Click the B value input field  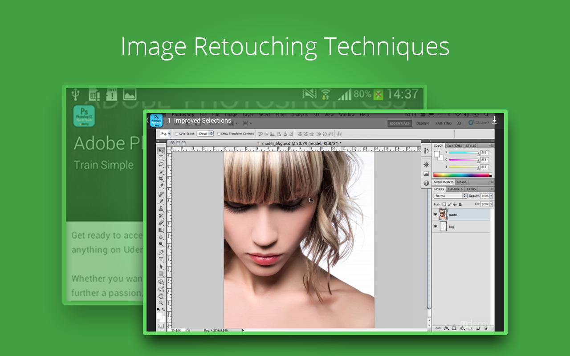pos(484,167)
